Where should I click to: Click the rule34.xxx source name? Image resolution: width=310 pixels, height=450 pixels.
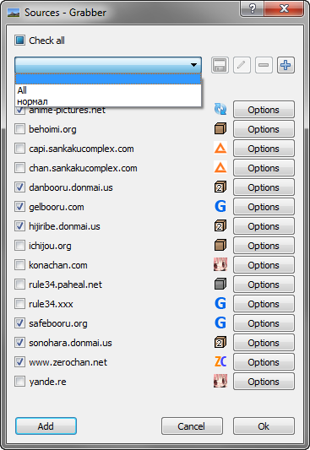(51, 304)
